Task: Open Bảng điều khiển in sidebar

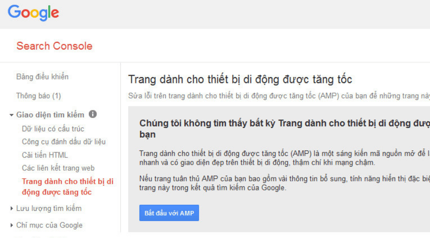Action: (42, 77)
